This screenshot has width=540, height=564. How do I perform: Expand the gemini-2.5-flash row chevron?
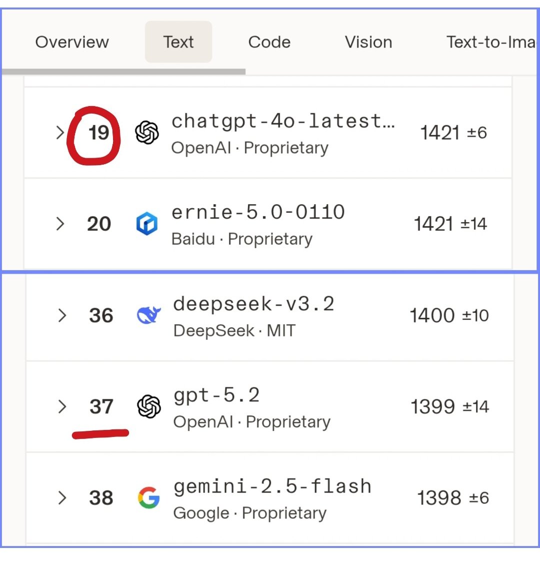62,498
